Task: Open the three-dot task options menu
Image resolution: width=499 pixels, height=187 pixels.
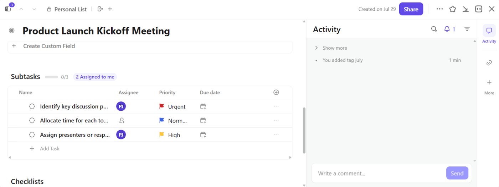Action: 439,9
